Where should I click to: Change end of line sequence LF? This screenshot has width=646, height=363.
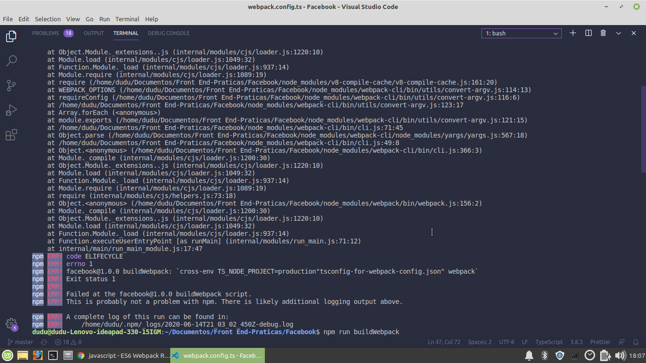coord(525,342)
